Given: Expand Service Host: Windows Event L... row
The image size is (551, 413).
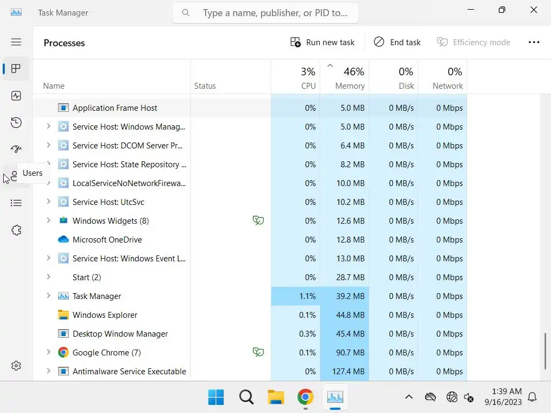Looking at the screenshot, I should pyautogui.click(x=48, y=258).
